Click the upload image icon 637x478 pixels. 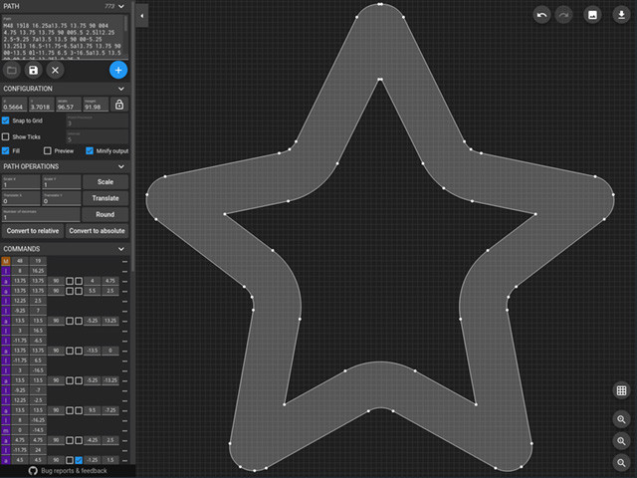coord(591,15)
